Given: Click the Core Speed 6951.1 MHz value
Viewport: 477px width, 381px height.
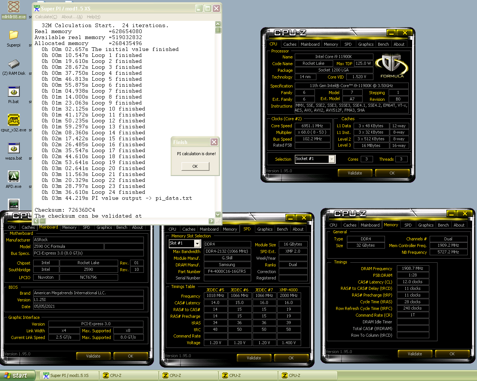Looking at the screenshot, I should click(312, 126).
